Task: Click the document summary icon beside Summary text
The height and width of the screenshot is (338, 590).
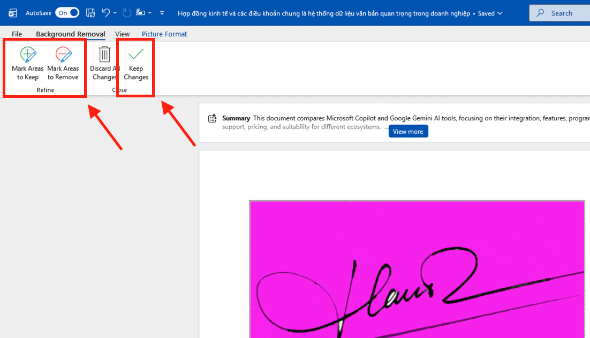Action: point(212,118)
